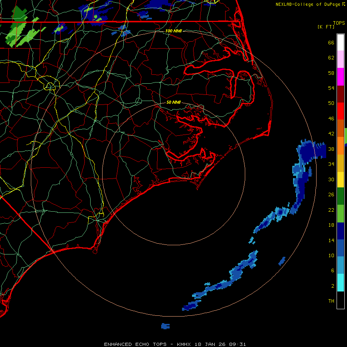Click the [K FT] units label

pyautogui.click(x=326, y=27)
